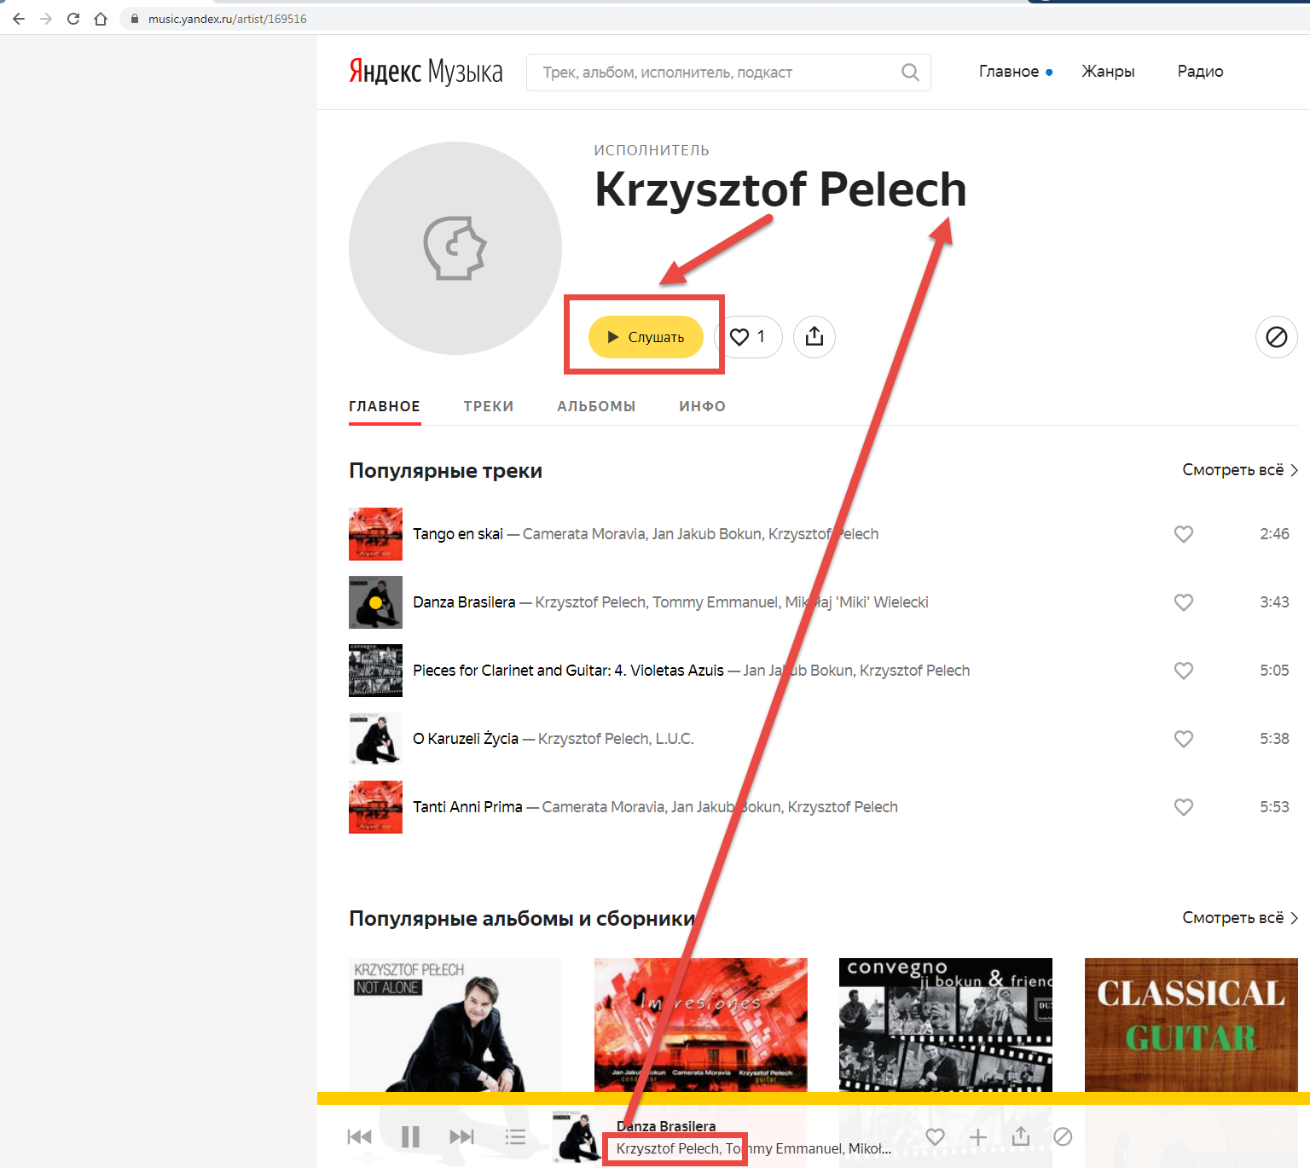Open the Яндекс Музыка logo
This screenshot has width=1310, height=1168.
point(426,72)
